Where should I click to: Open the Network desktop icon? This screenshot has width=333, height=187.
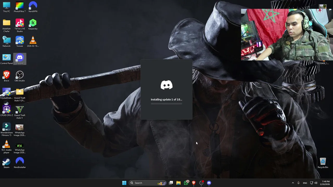click(x=7, y=42)
